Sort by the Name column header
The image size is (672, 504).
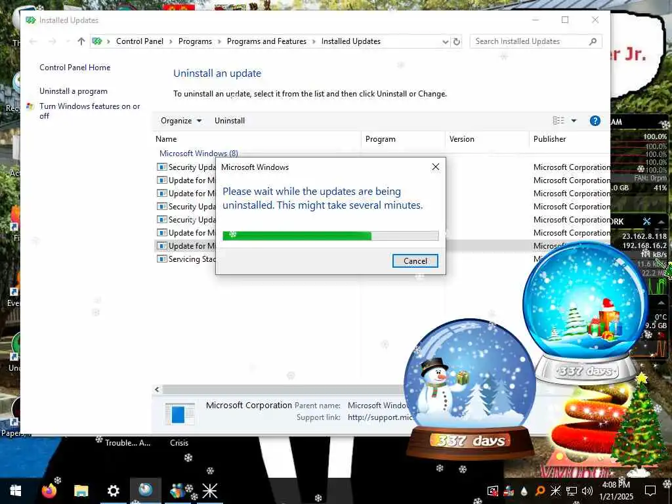pyautogui.click(x=257, y=139)
